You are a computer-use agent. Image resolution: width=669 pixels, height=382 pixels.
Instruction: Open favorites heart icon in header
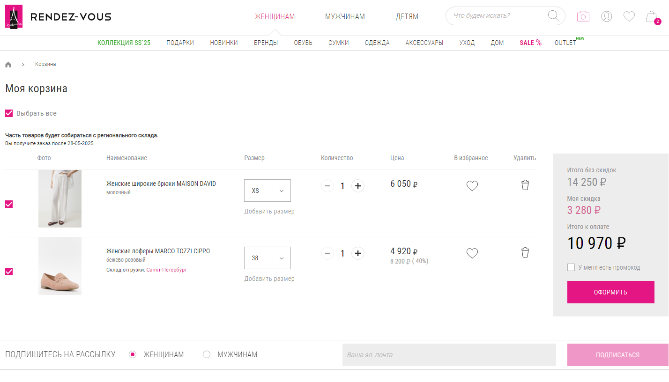629,16
